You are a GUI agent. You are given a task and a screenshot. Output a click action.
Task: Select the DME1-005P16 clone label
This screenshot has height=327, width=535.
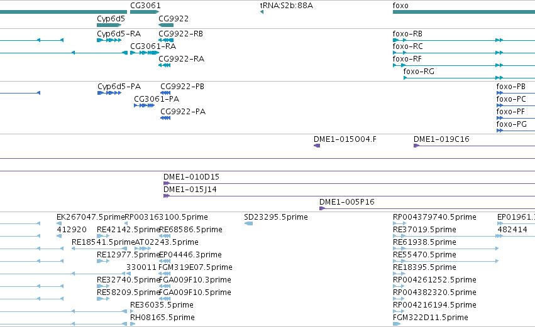tap(346, 202)
